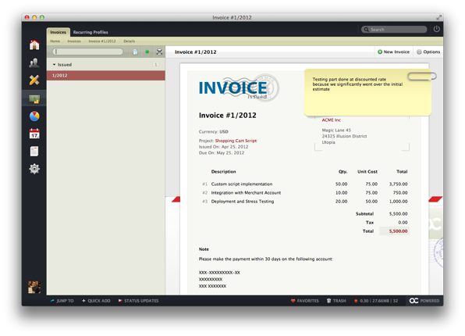Click the Invoice #1/2012 heading in toolbar
This screenshot has height=336, width=465.
pos(195,52)
